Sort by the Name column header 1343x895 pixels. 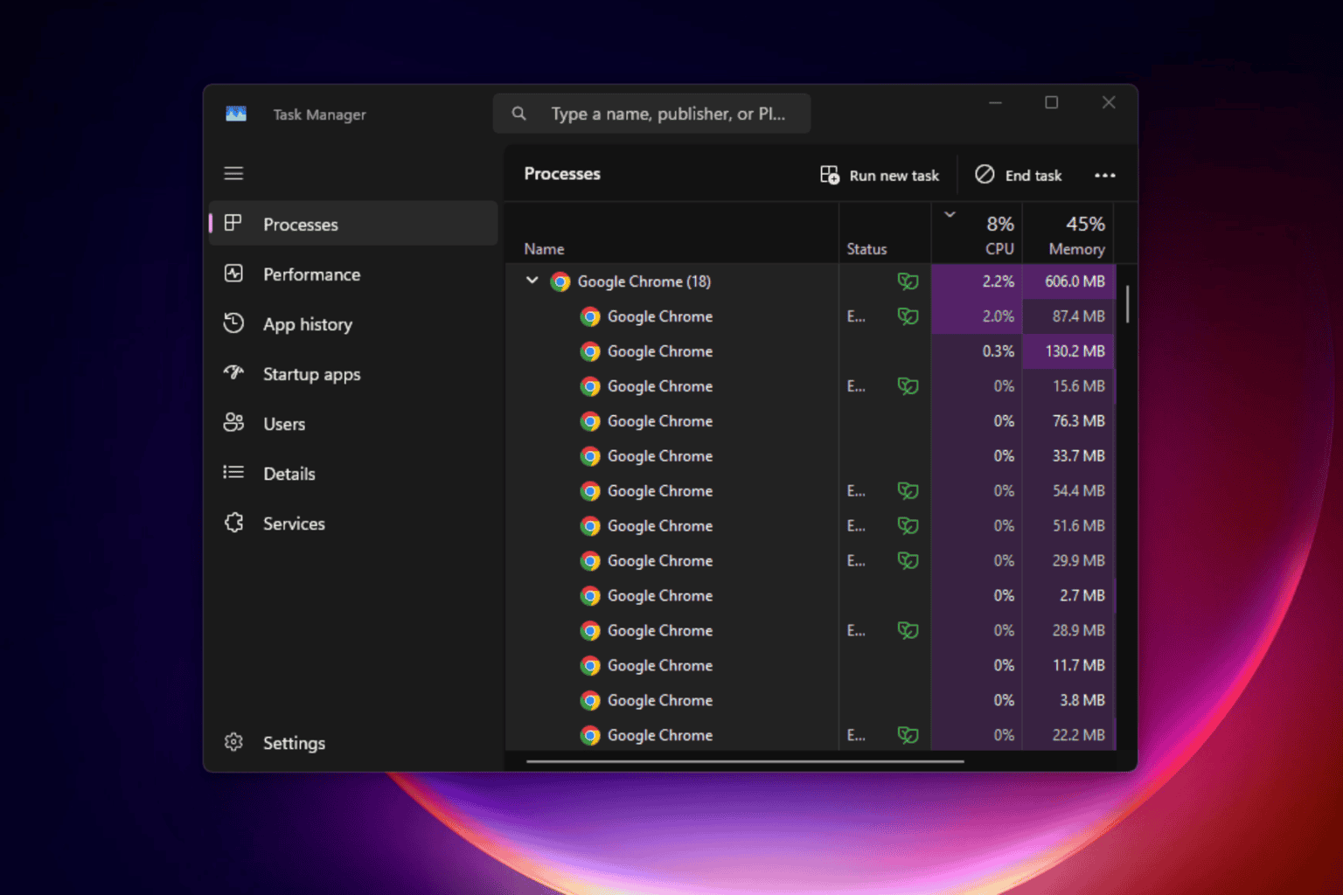coord(671,233)
